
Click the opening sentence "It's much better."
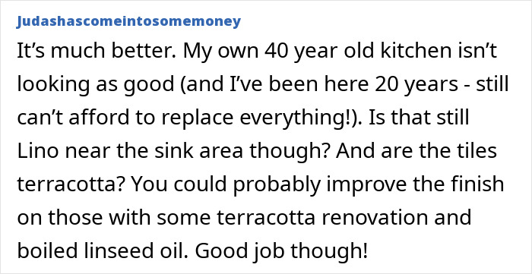coord(97,51)
